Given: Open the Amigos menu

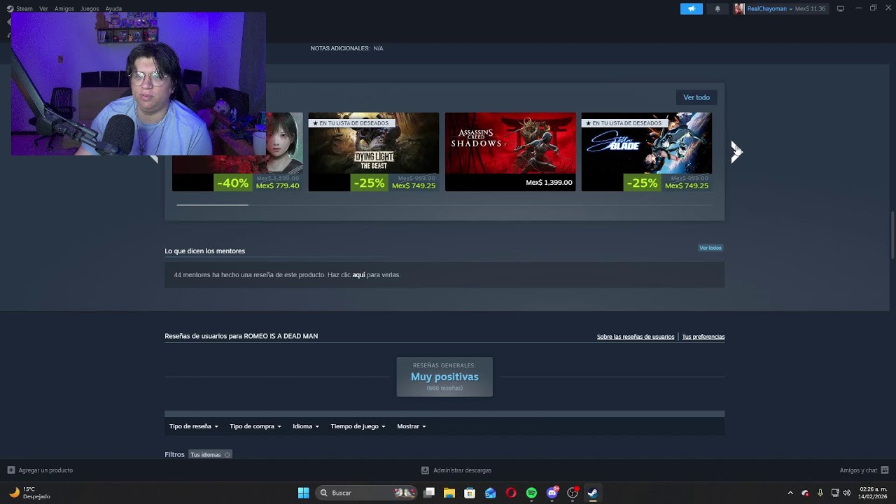Looking at the screenshot, I should pos(64,8).
